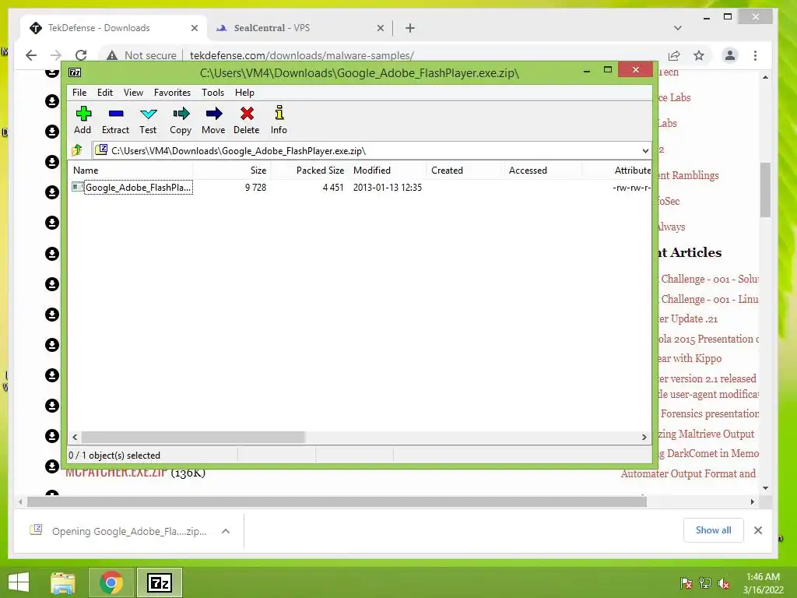This screenshot has height=598, width=797.
Task: Close the TekDefense - Downloads tab
Action: pyautogui.click(x=194, y=29)
